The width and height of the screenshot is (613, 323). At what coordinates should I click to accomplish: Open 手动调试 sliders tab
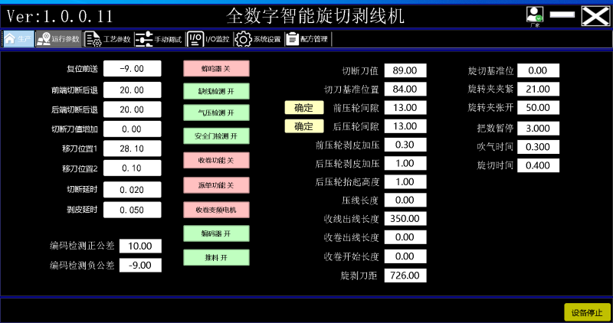pyautogui.click(x=159, y=39)
